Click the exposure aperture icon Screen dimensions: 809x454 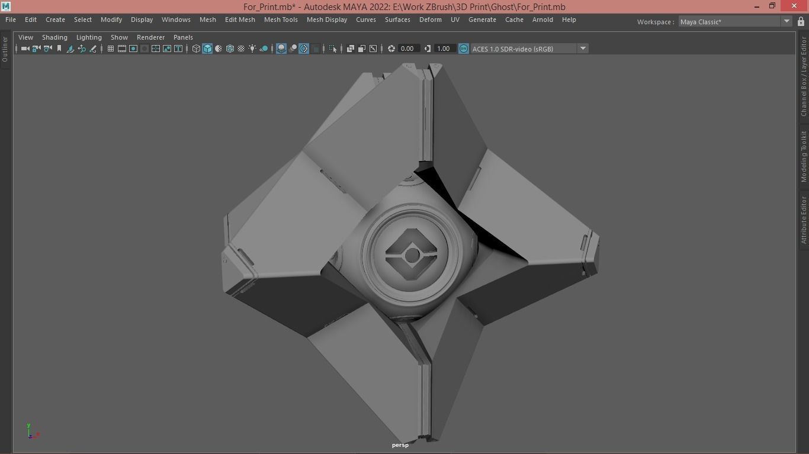pos(391,49)
